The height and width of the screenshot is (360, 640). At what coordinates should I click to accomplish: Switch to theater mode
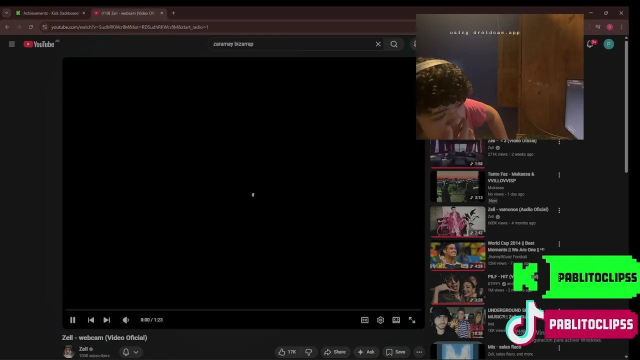[396, 320]
